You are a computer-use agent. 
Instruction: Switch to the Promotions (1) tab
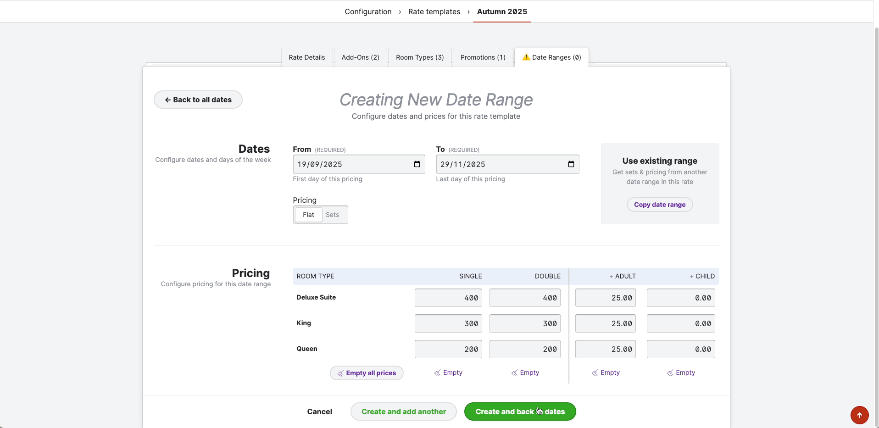(483, 57)
